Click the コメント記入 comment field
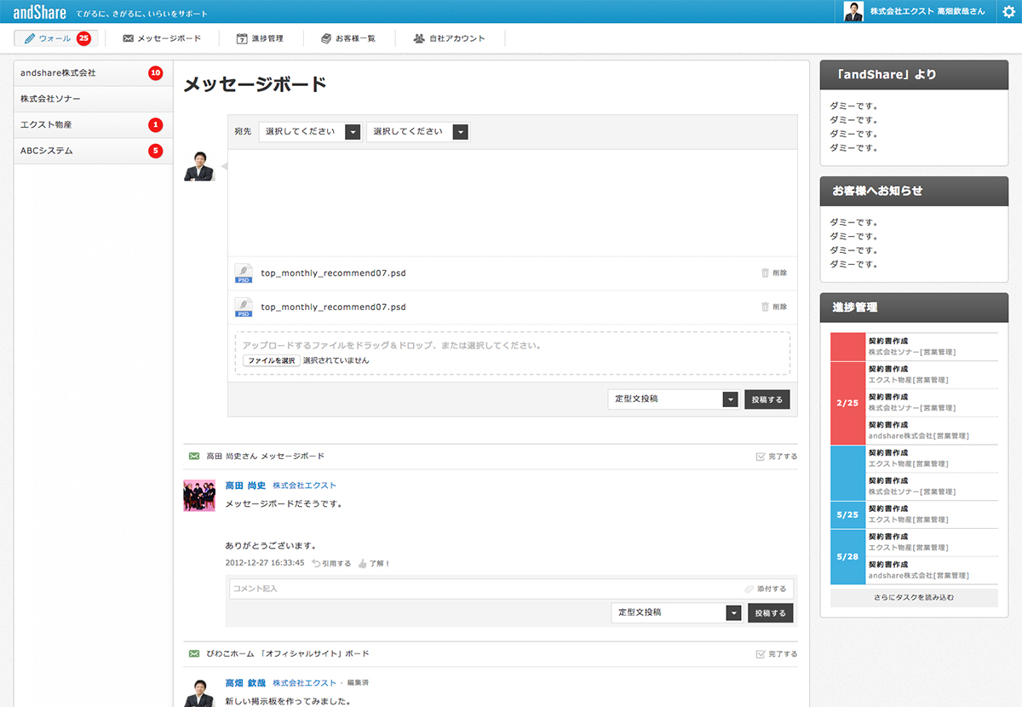The height and width of the screenshot is (707, 1022). [x=511, y=589]
